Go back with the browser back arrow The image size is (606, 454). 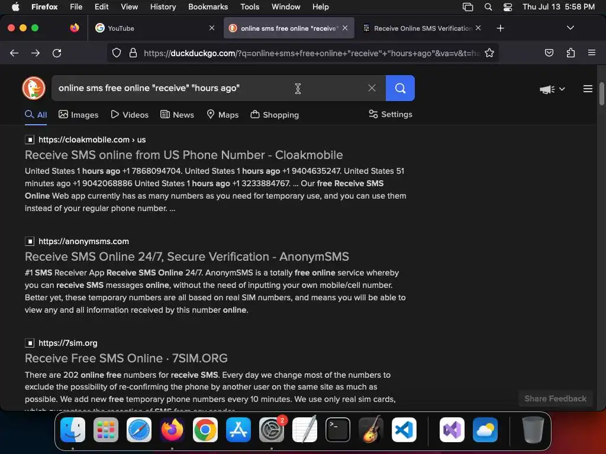pyautogui.click(x=14, y=53)
